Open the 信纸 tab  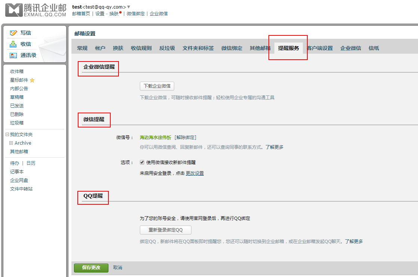(374, 48)
